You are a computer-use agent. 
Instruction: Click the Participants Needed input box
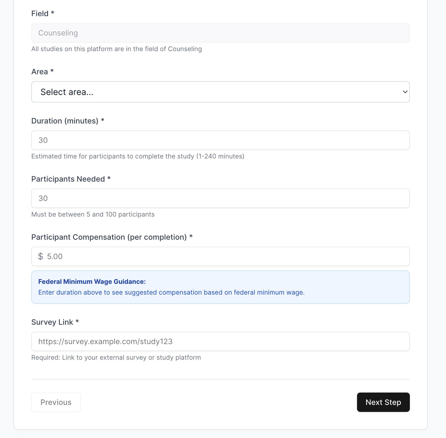[220, 198]
